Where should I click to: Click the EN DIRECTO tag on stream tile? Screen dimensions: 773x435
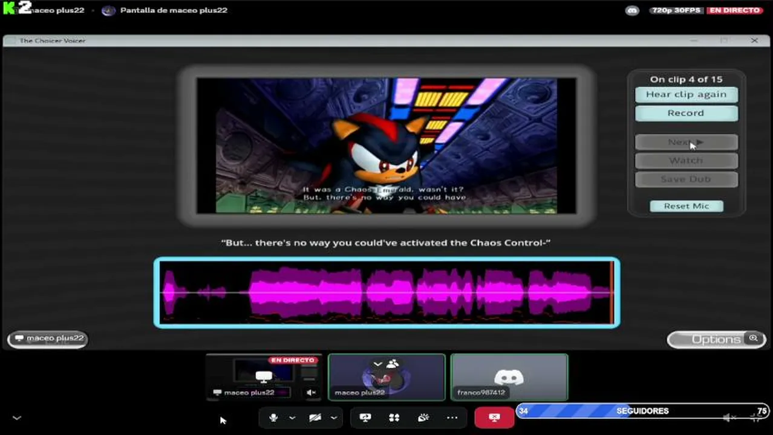[293, 360]
